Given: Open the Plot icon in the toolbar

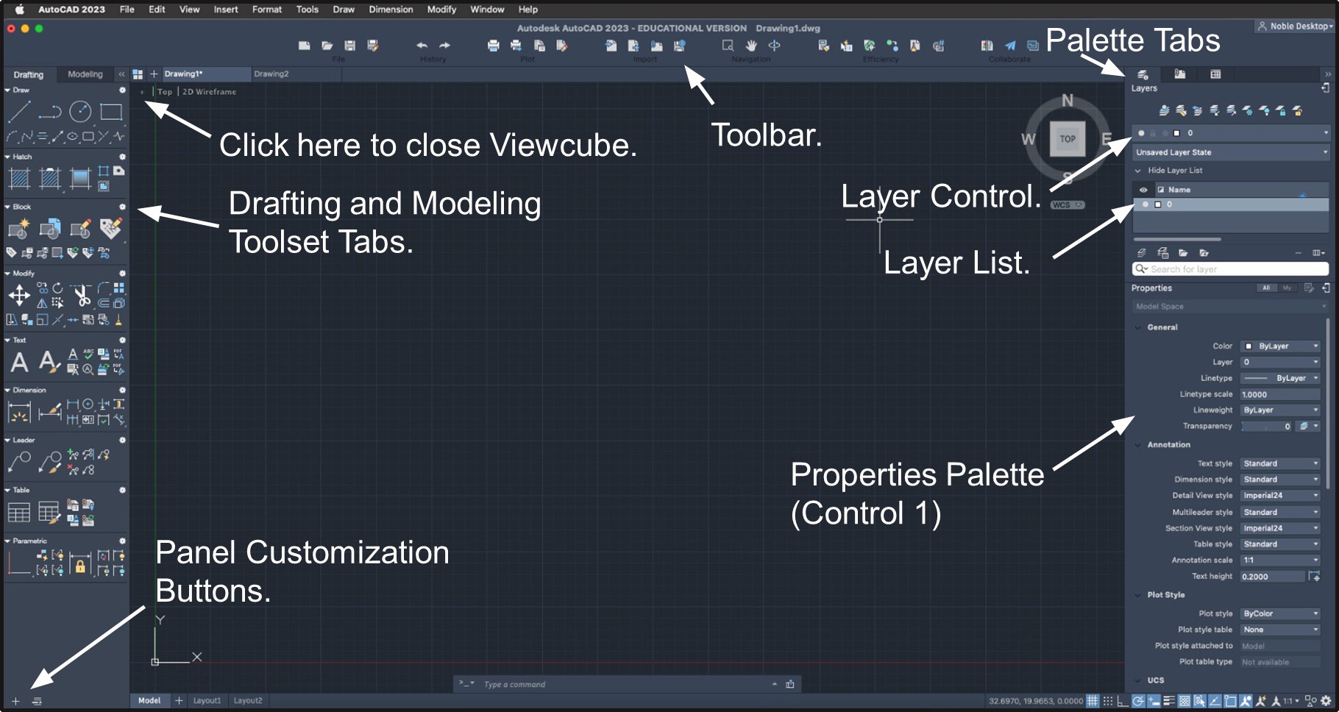Looking at the screenshot, I should [x=493, y=46].
